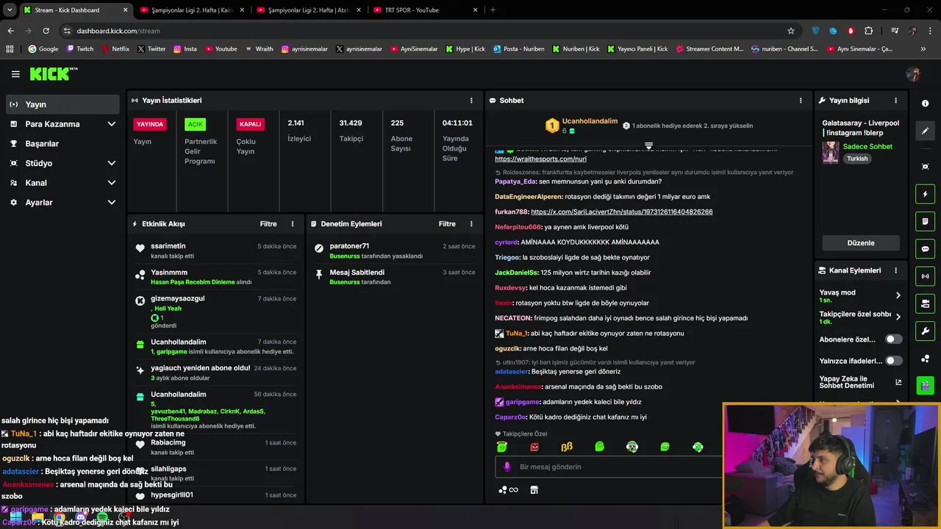Click username DataEngineerAlperen in chat
Viewport: 941px width, 529px height.
click(529, 197)
